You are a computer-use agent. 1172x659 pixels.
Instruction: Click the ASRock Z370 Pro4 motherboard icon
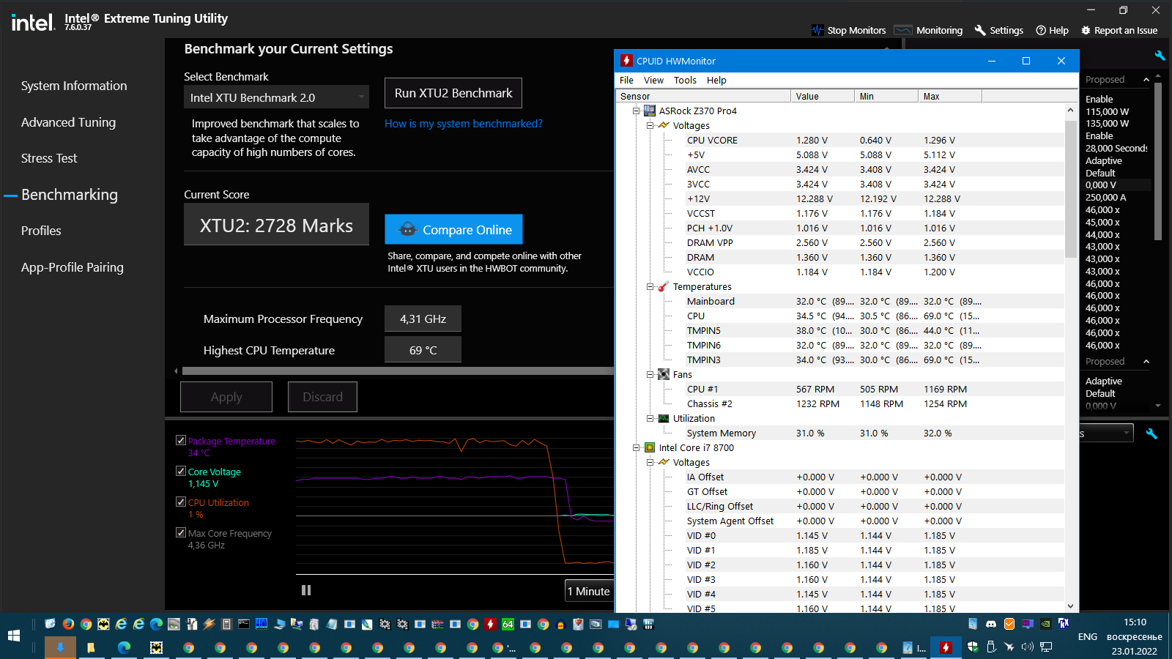(649, 111)
